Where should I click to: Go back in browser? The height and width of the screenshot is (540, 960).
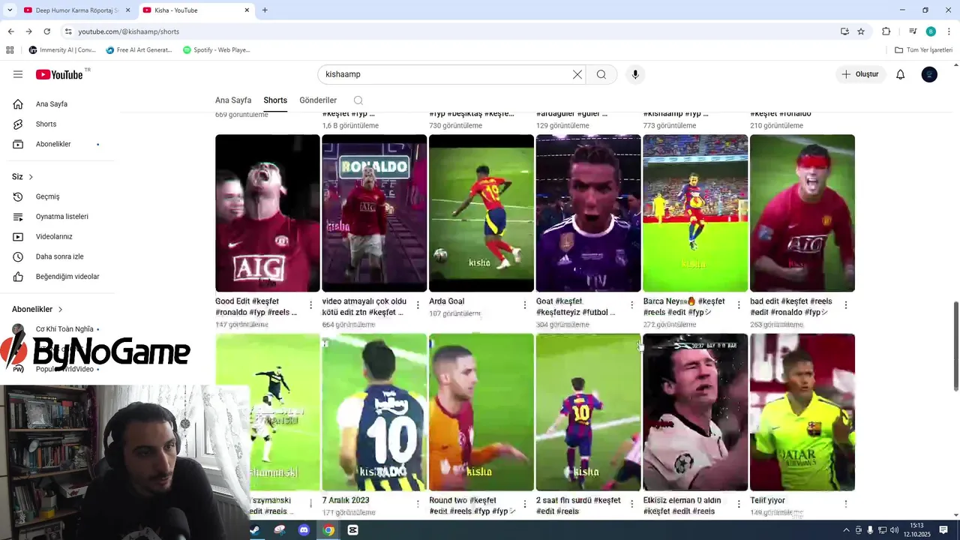(x=10, y=31)
